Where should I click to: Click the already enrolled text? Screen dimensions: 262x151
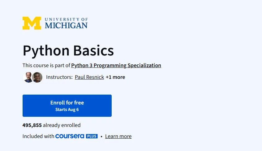[x=62, y=125]
